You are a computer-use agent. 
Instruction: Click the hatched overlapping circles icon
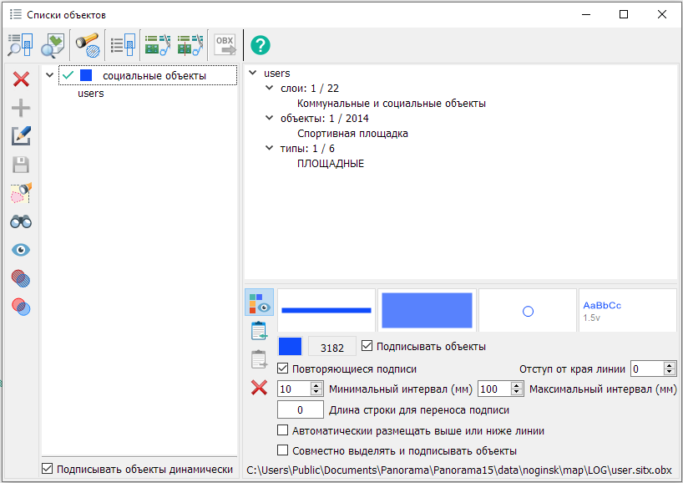point(21,278)
